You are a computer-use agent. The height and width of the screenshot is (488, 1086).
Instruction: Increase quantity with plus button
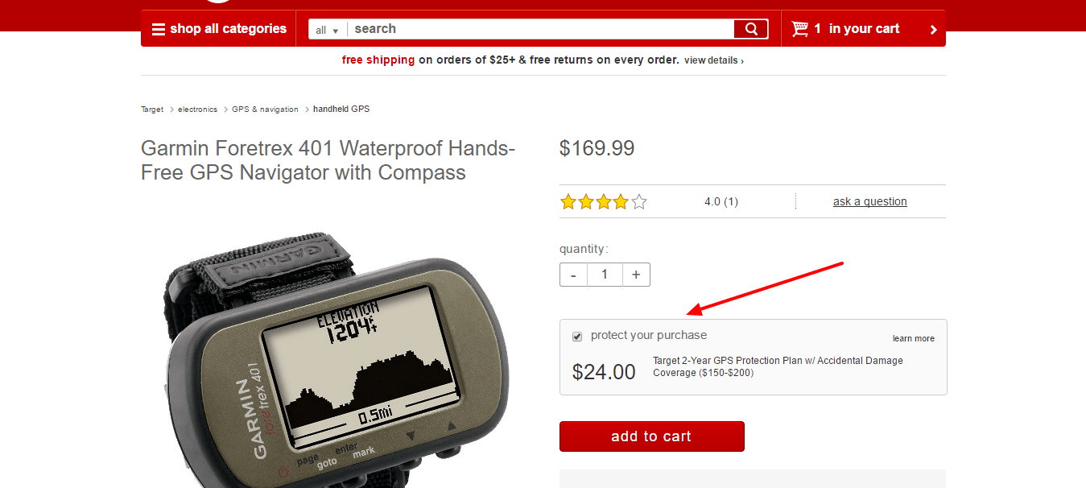636,275
